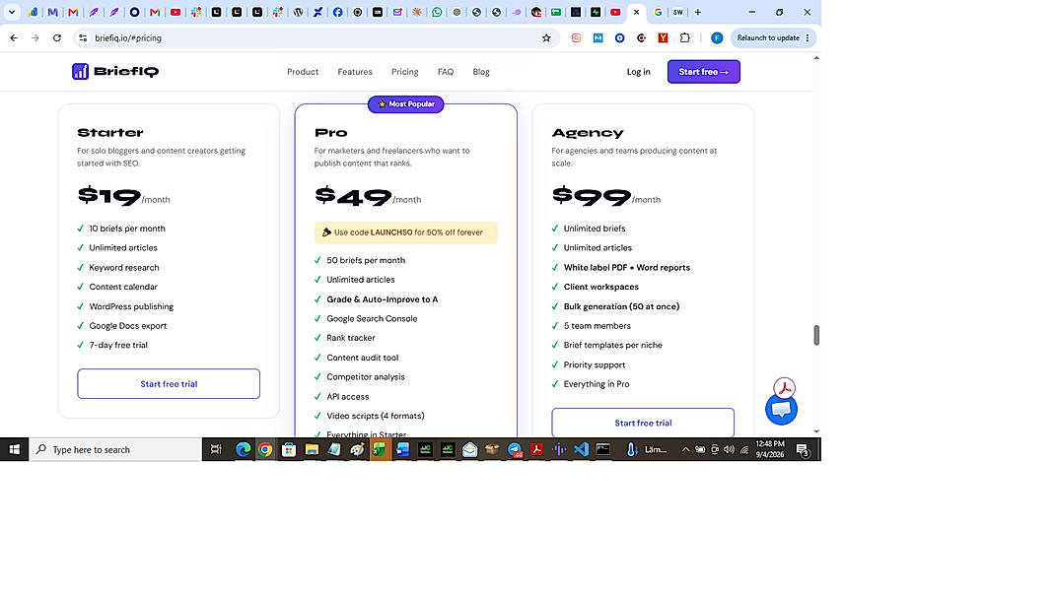Open the Blog nav link

click(x=481, y=72)
